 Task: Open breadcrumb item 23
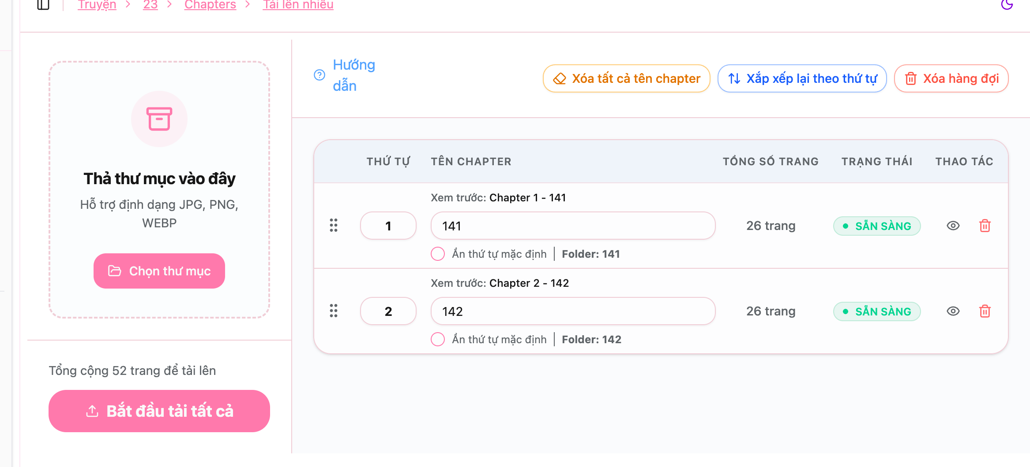point(150,5)
